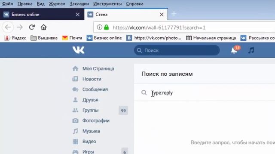
Task: Focus the VK Поиск search field
Action: (x=177, y=50)
